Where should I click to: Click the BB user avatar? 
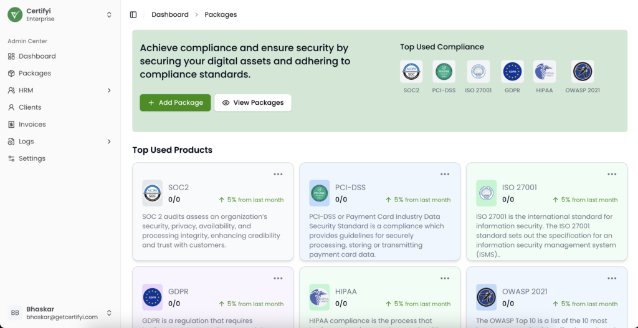pos(15,313)
